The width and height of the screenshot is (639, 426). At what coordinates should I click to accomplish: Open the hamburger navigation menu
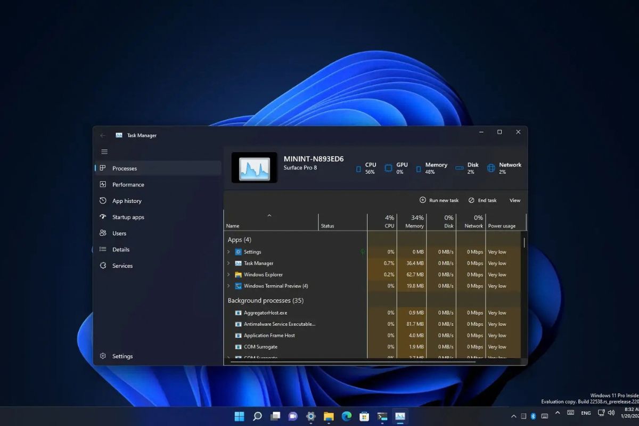click(104, 152)
